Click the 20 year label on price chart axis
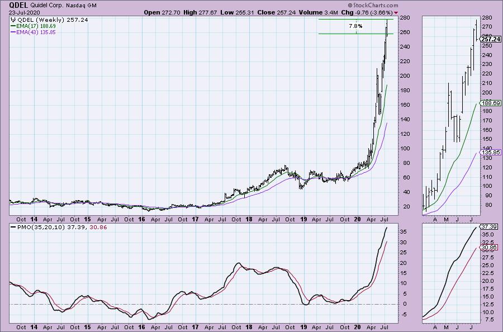 click(357, 220)
